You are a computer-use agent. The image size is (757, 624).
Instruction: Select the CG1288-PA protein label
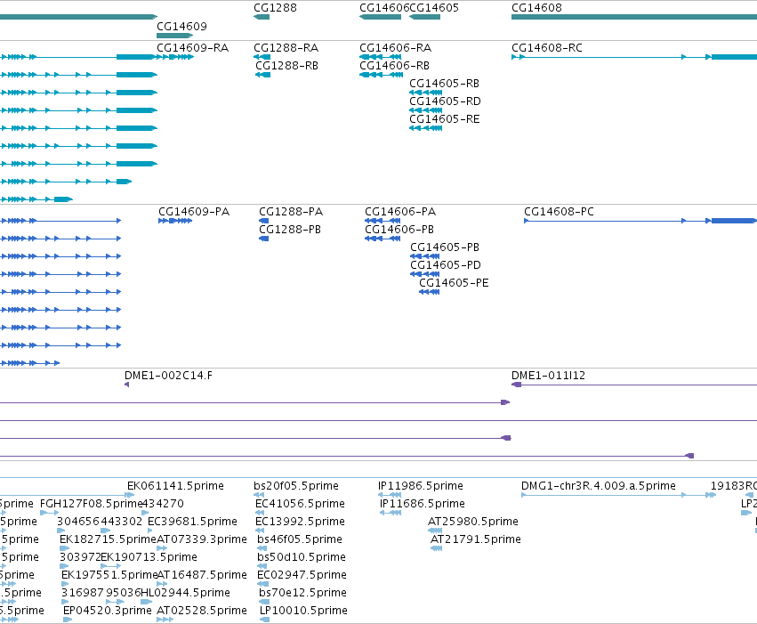(291, 212)
